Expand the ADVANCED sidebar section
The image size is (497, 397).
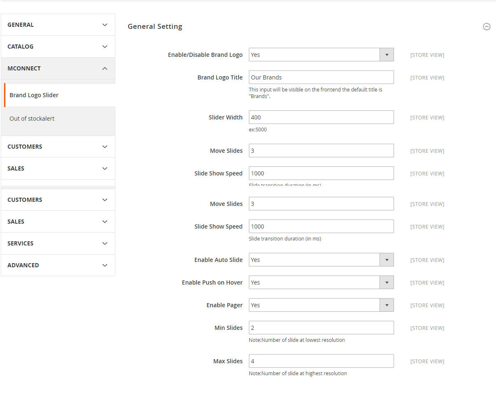(x=58, y=265)
